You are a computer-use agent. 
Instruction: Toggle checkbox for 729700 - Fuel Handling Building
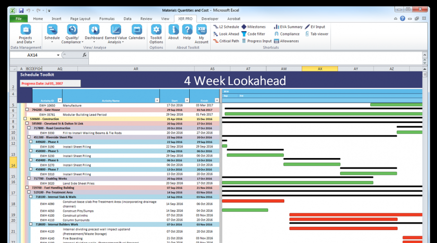(27, 188)
